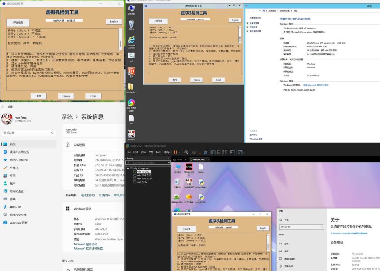Open dropdown arrow beside VMware stretch icon
Screen dimensions: 380x271
point(244,152)
